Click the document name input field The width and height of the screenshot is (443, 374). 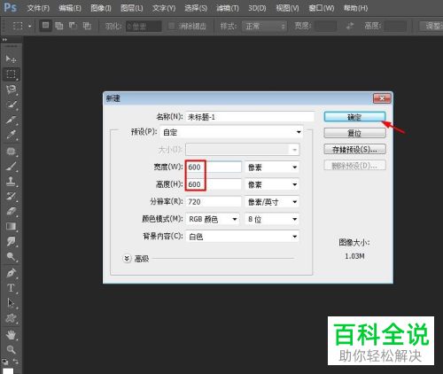tap(250, 117)
